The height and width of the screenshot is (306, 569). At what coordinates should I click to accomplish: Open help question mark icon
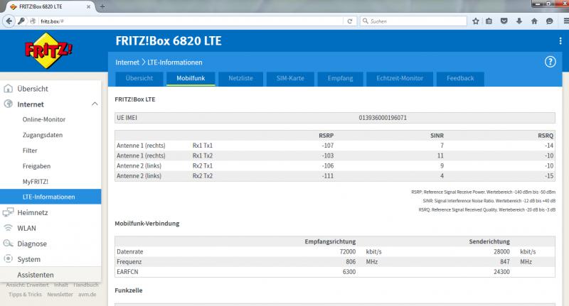pyautogui.click(x=550, y=62)
